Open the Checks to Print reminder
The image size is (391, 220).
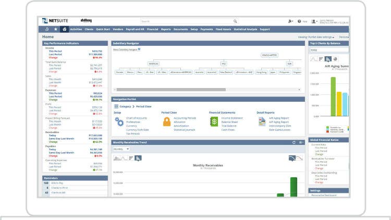click(59, 188)
